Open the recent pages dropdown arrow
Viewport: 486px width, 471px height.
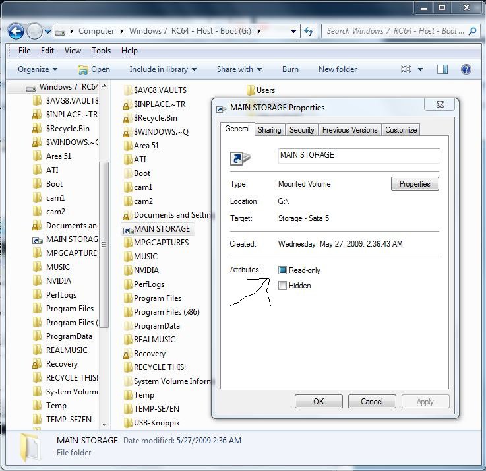pyautogui.click(x=47, y=32)
